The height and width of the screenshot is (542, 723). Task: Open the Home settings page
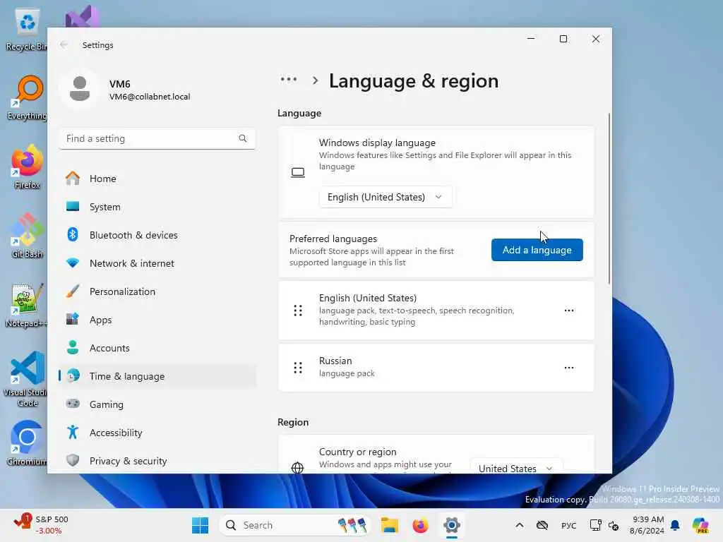157,179
